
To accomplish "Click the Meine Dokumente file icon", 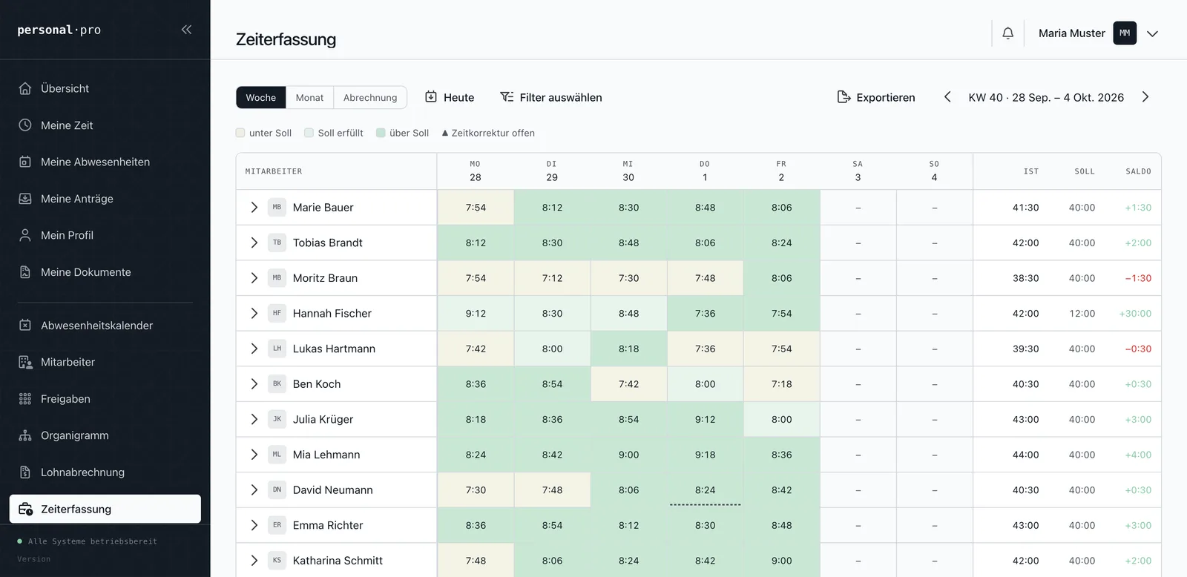I will (25, 272).
